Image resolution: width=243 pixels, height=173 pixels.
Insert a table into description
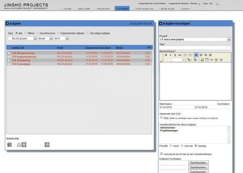(207, 60)
